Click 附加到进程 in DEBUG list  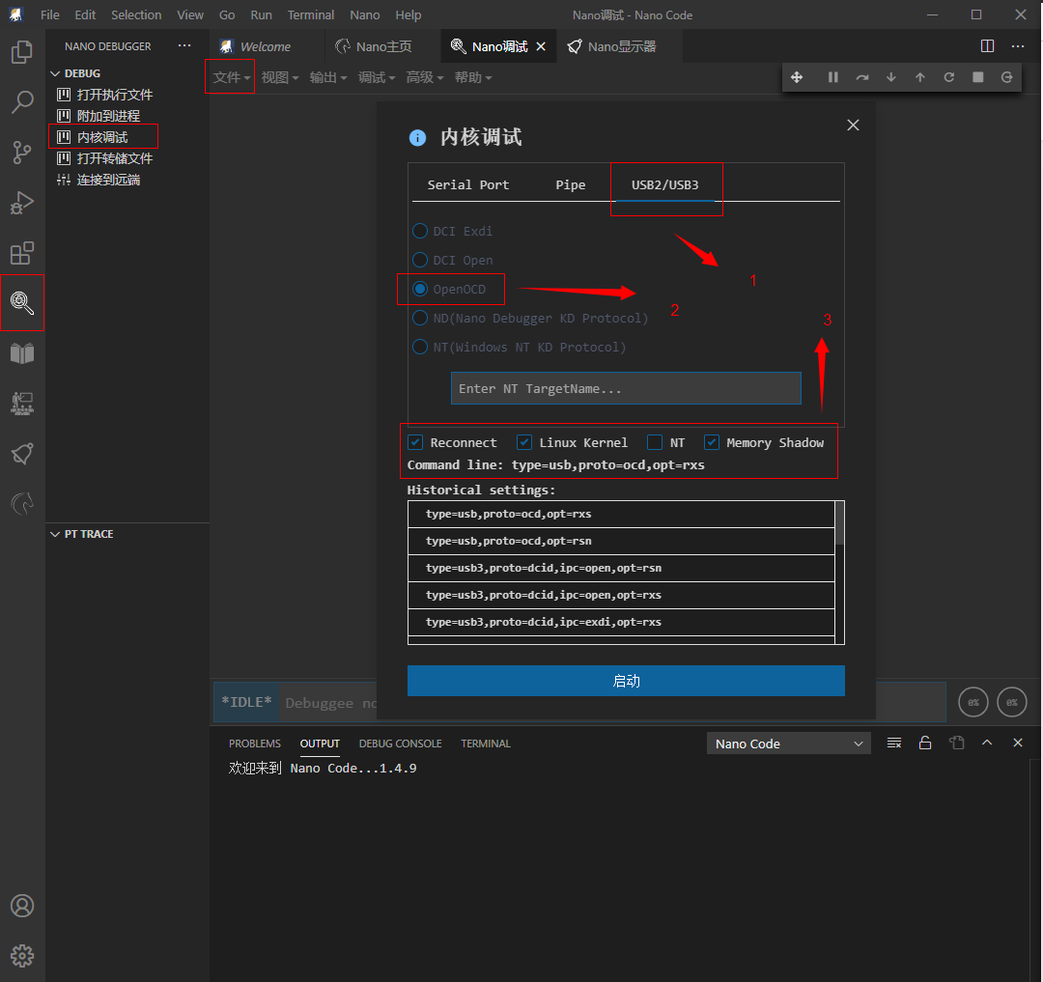(108, 116)
